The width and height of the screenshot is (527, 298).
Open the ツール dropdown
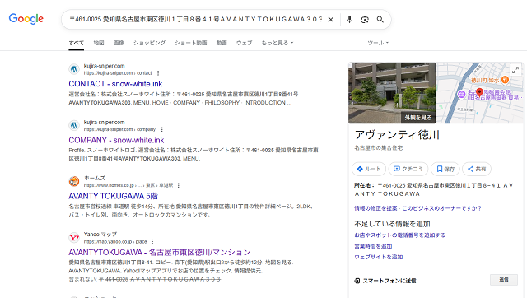(378, 43)
